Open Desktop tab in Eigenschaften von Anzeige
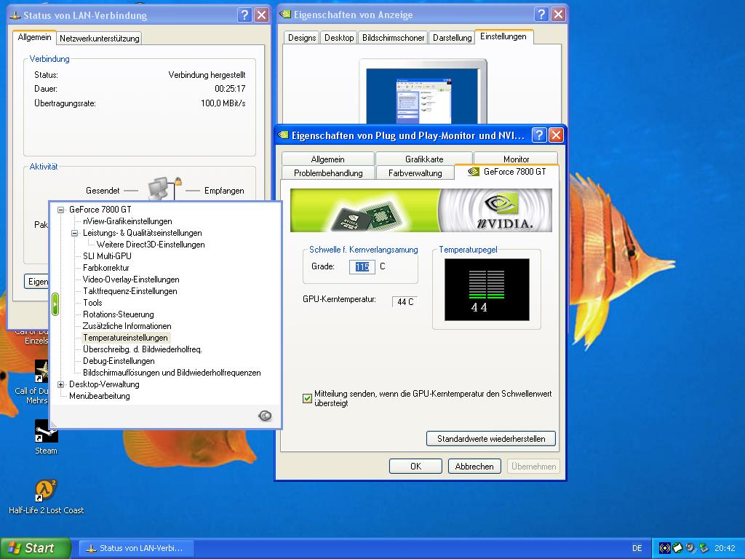The image size is (745, 559). pos(339,38)
